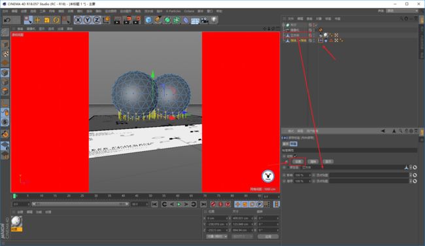Click the apply button below coordinates

tap(268, 236)
